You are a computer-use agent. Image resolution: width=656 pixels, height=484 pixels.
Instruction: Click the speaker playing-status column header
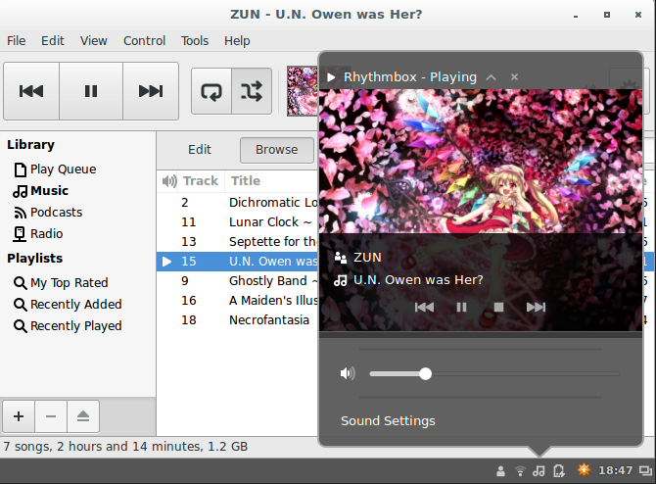pyautogui.click(x=169, y=181)
